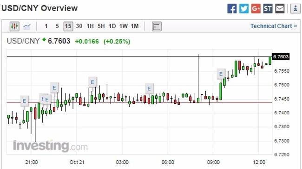Choose the 1H timeframe
The width and height of the screenshot is (302, 169).
click(x=90, y=26)
